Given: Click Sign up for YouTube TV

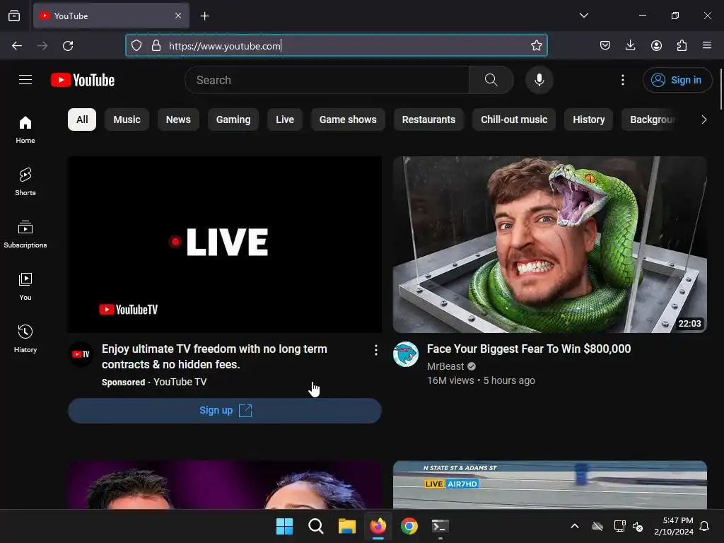Looking at the screenshot, I should click(x=225, y=411).
